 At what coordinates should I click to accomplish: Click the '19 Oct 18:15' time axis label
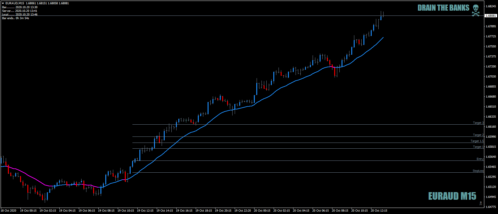point(204,211)
